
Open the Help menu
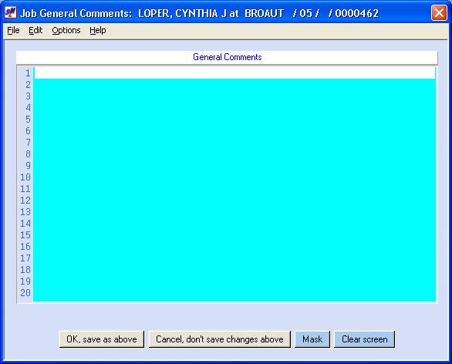click(98, 30)
